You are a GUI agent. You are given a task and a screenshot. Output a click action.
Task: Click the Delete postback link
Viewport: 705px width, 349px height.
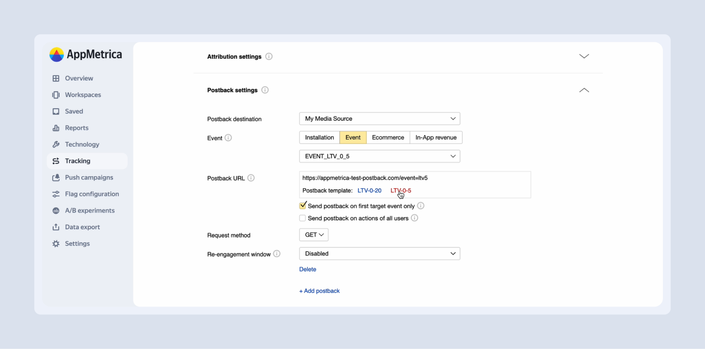click(x=307, y=269)
